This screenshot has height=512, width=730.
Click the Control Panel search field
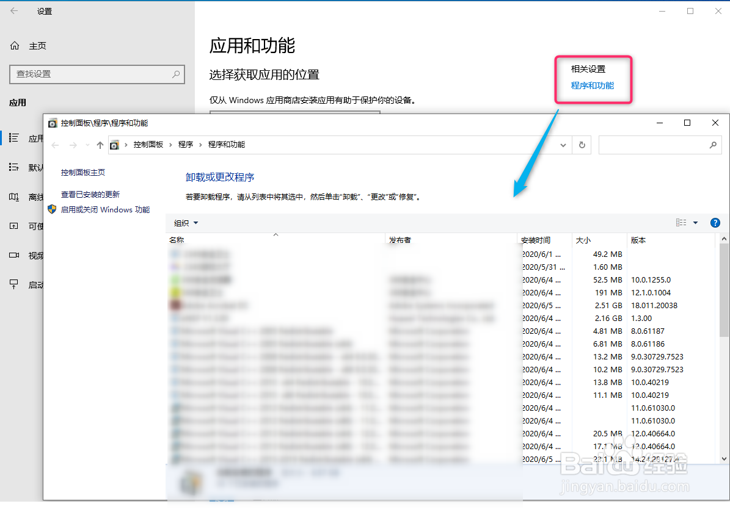(x=660, y=145)
